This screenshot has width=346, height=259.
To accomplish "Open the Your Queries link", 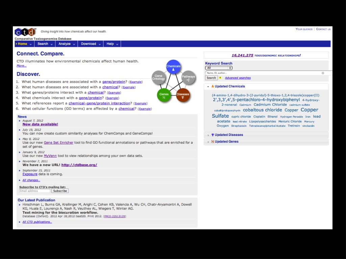I will [304, 29].
